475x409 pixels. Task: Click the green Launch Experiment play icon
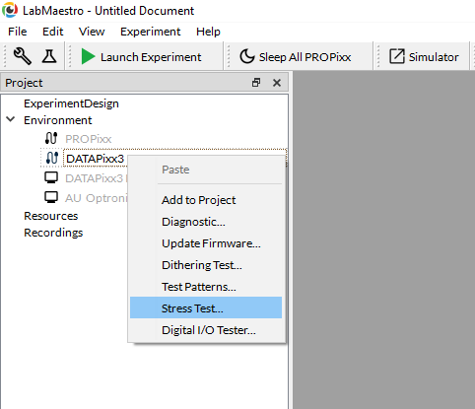click(88, 56)
